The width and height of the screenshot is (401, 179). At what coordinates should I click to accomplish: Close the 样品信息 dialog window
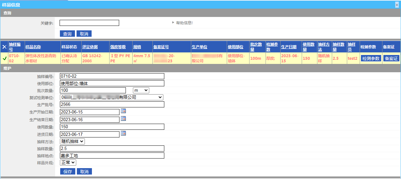[397, 5]
